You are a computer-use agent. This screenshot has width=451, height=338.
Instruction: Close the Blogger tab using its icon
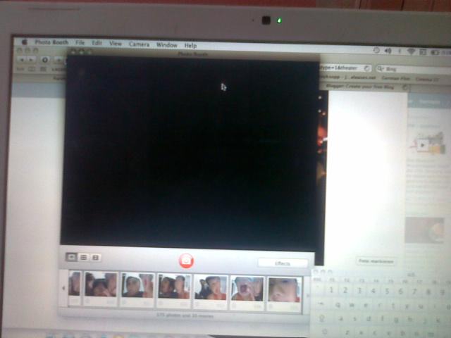(404, 87)
